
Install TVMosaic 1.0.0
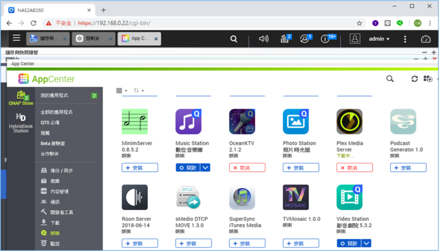pos(301,243)
